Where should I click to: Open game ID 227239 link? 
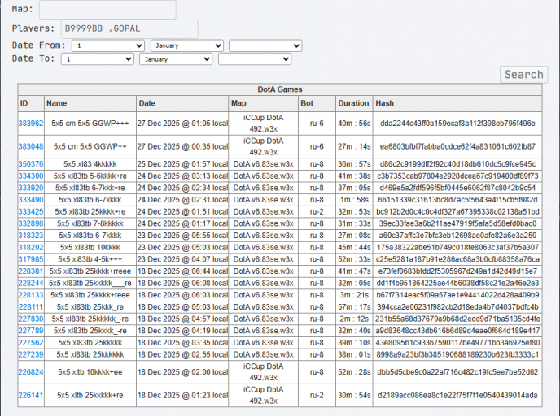[31, 355]
